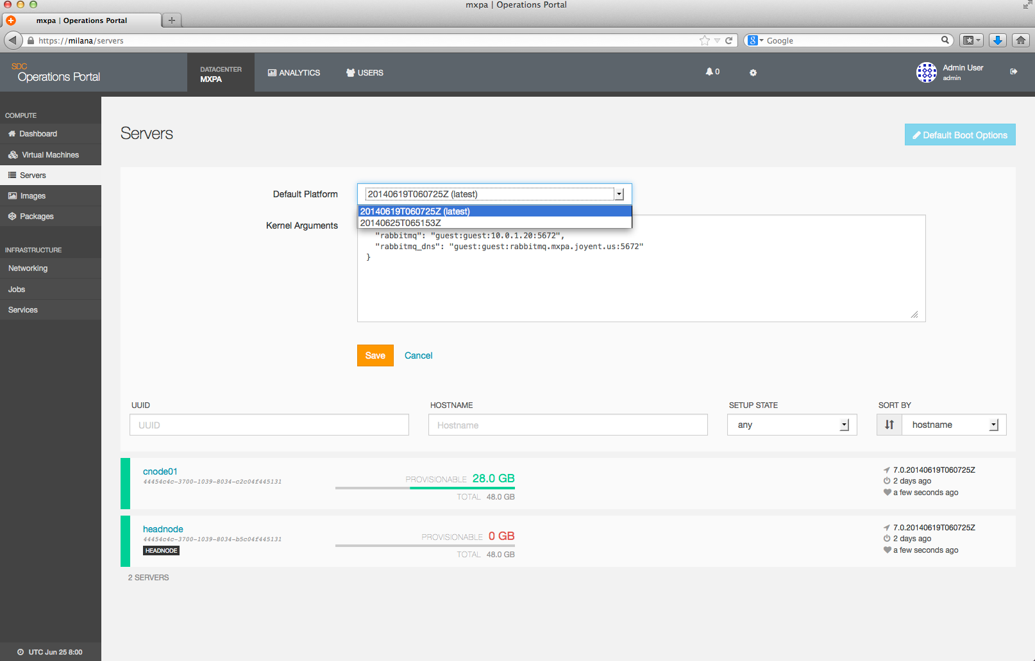
Task: Click the browser home icon
Action: [1021, 40]
